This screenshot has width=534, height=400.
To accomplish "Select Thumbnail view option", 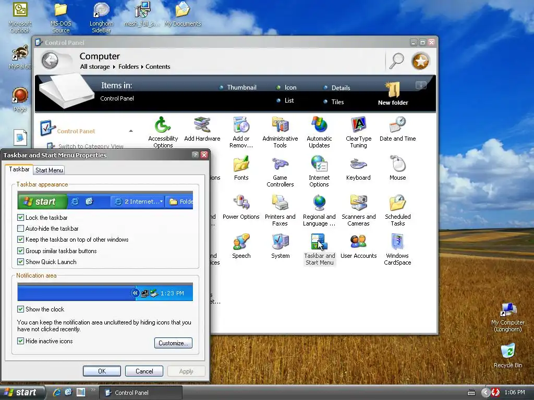I will point(238,87).
